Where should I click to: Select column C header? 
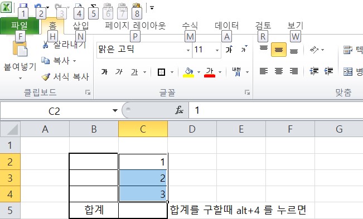tap(143, 129)
